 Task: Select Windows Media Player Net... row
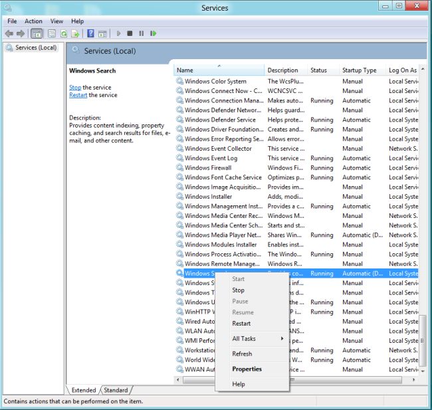coord(297,235)
